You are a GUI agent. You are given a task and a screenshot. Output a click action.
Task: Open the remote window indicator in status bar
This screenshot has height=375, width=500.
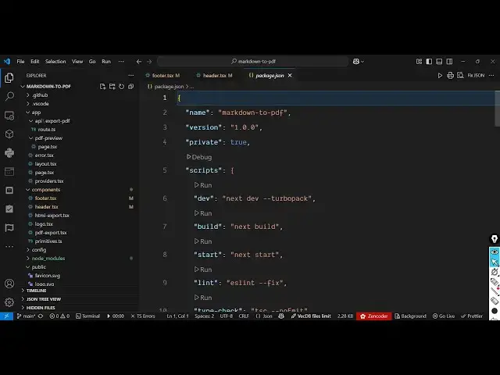pyautogui.click(x=6, y=316)
